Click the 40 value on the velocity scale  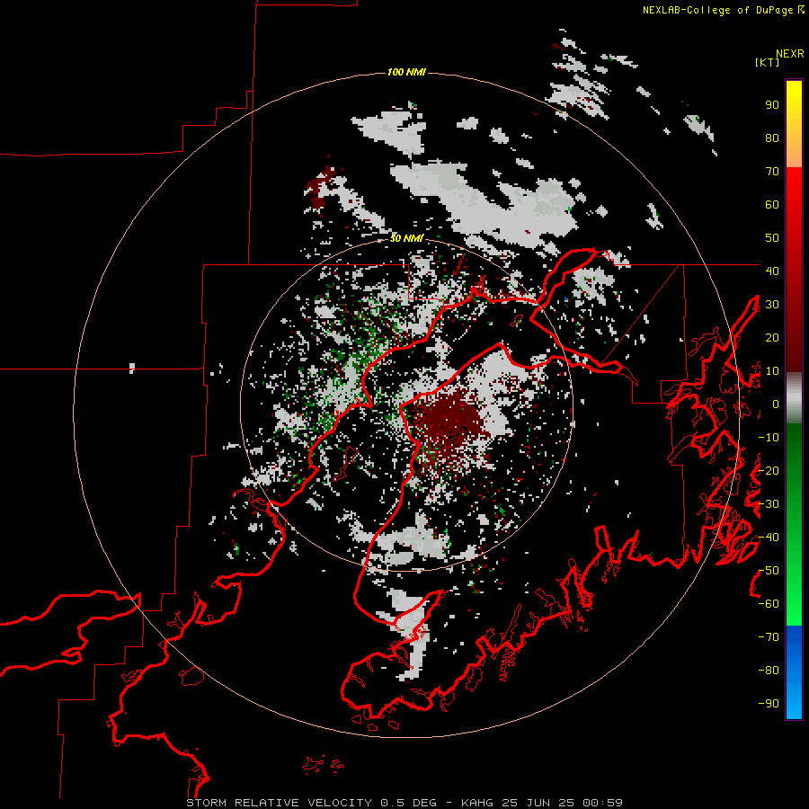(772, 271)
